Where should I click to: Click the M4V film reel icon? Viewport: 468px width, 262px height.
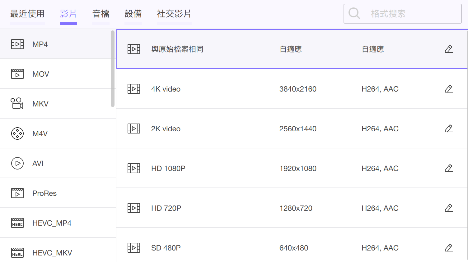tap(17, 133)
